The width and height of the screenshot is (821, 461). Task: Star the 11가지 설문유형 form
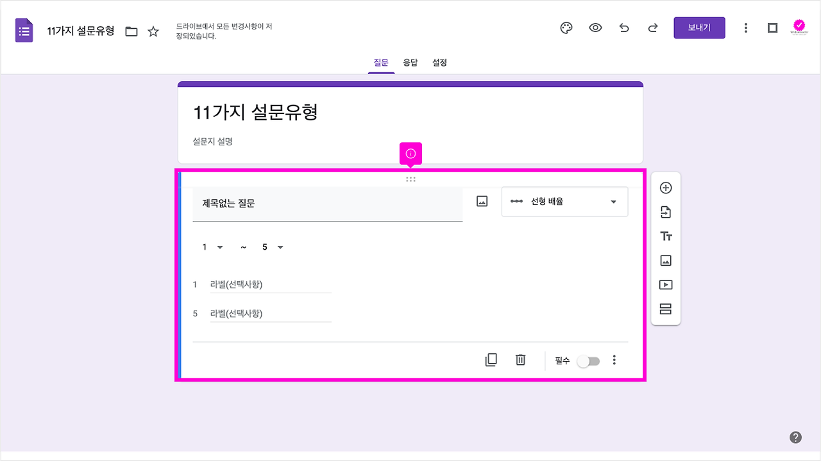pos(153,30)
